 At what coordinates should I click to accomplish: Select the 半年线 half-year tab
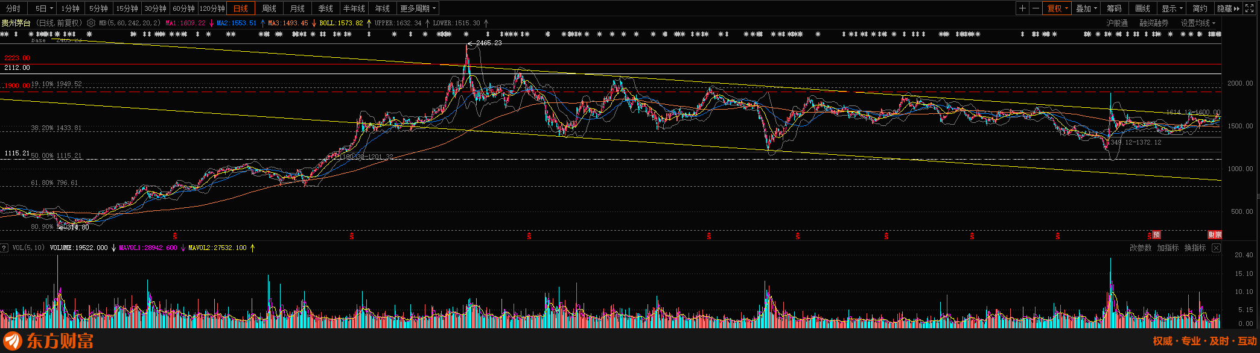point(354,8)
